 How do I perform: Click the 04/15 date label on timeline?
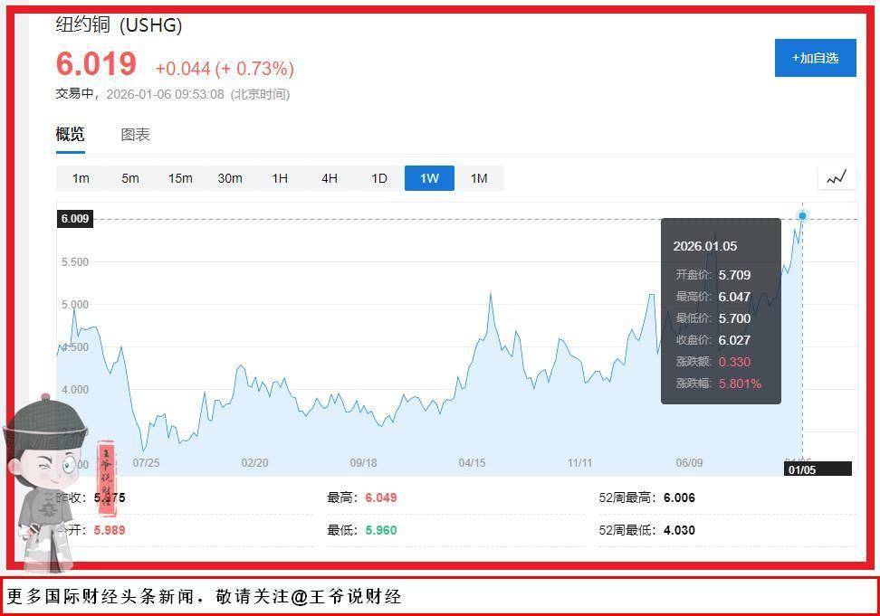pos(472,462)
